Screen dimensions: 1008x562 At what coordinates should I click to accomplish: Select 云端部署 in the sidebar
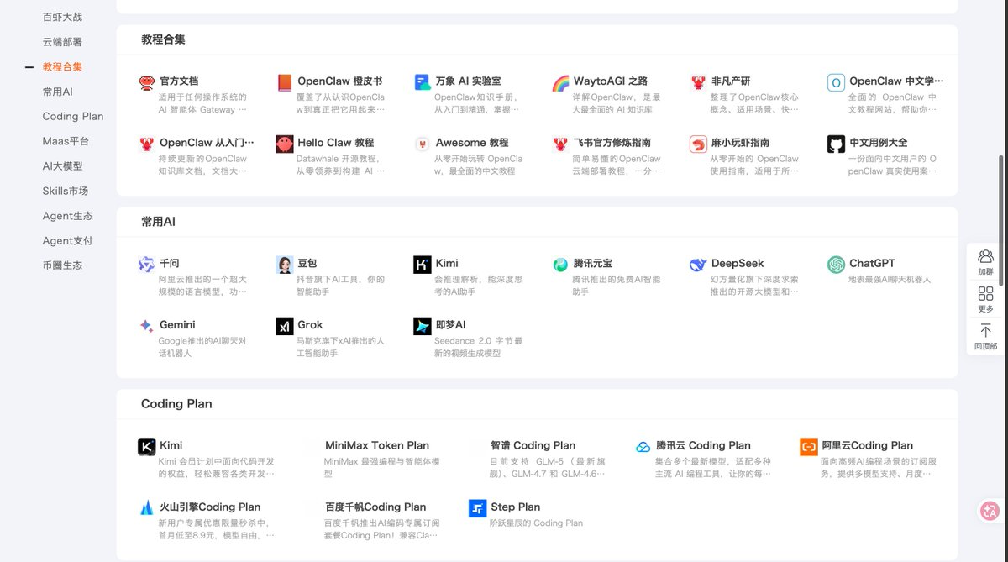point(62,42)
